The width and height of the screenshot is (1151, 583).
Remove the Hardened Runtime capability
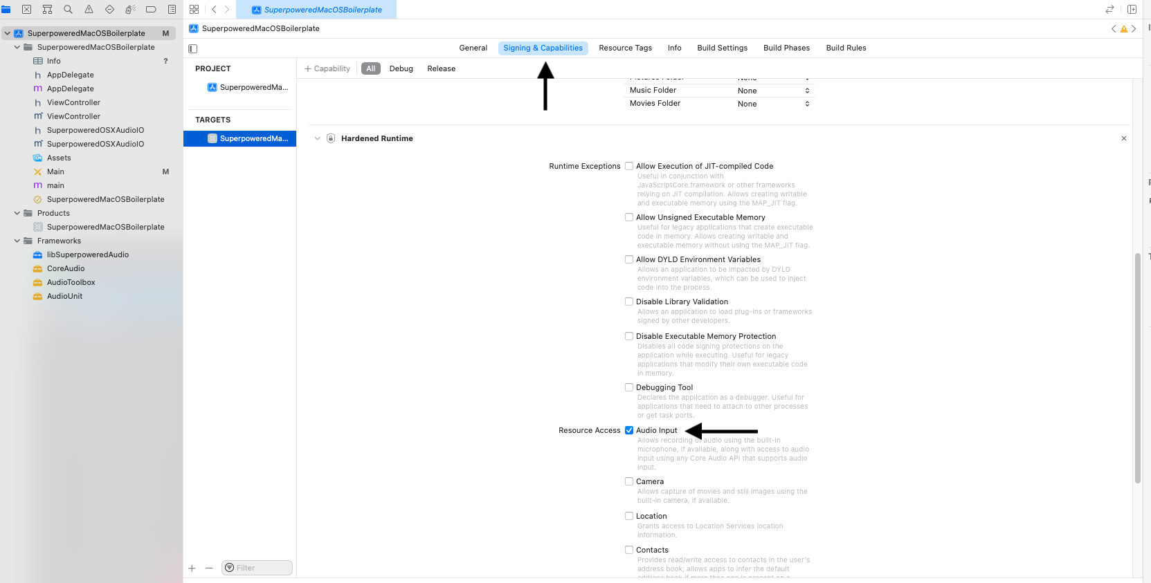click(x=1124, y=138)
